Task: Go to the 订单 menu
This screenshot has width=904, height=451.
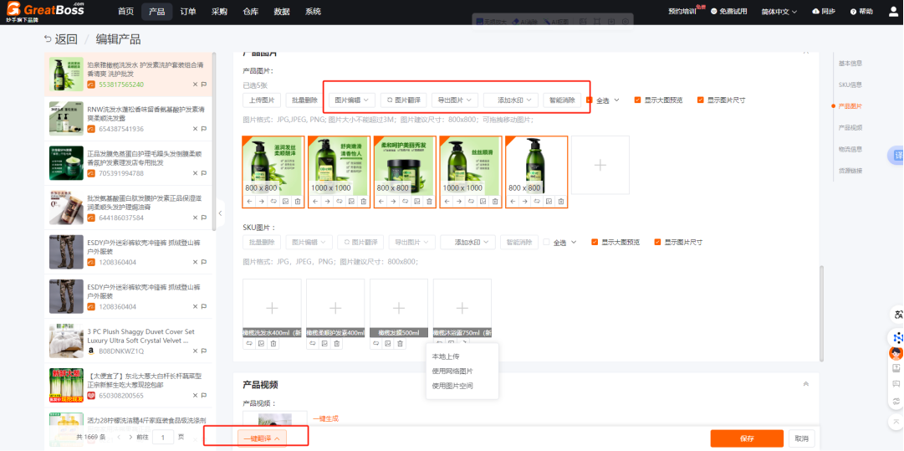Action: (x=188, y=12)
